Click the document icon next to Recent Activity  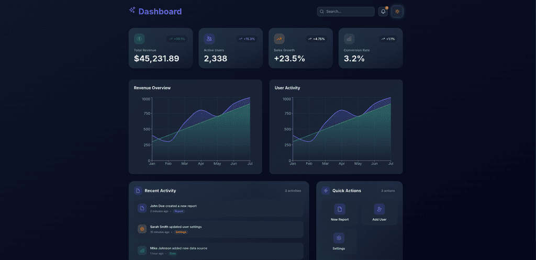[x=138, y=190]
